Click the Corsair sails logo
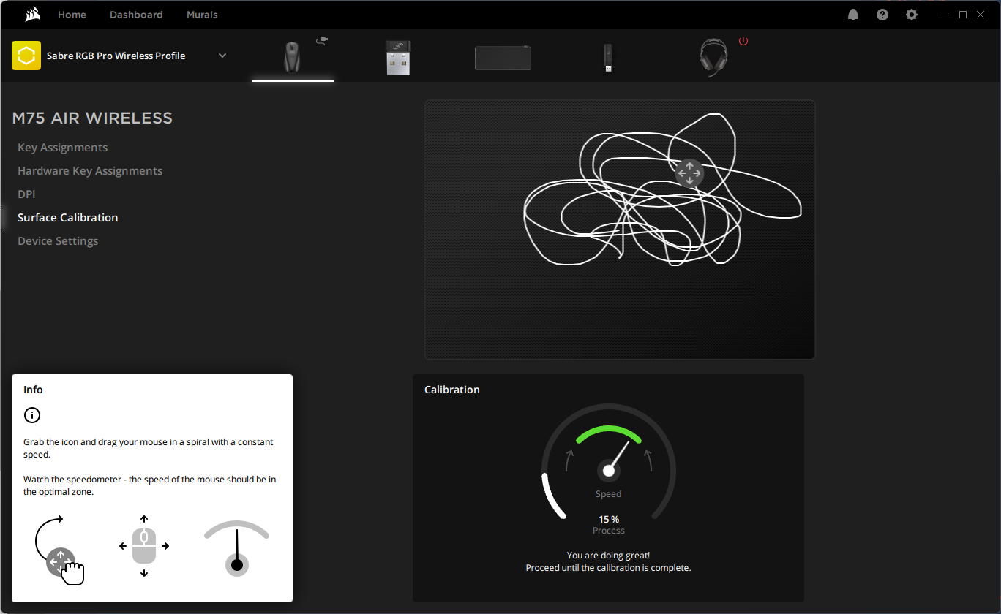This screenshot has width=1001, height=614. (31, 15)
